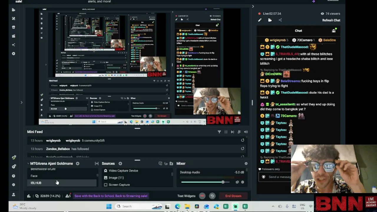Replay the Zondos_Bellabox follow alert
The width and height of the screenshot is (377, 212).
(x=242, y=149)
